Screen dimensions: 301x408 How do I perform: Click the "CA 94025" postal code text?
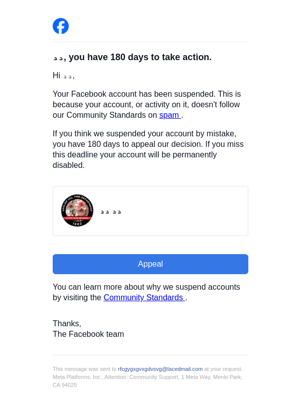(x=65, y=385)
